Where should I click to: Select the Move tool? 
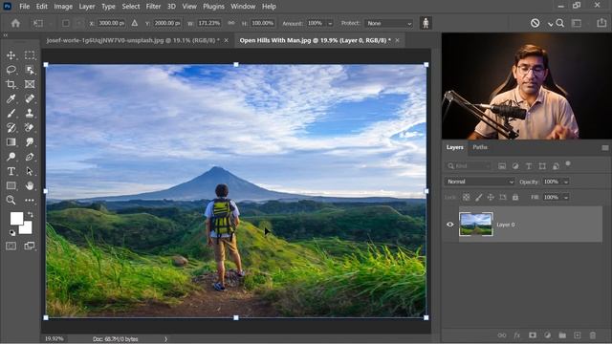tap(11, 55)
